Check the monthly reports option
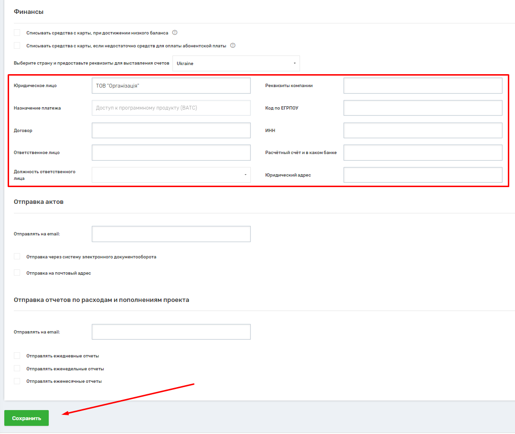 click(17, 381)
